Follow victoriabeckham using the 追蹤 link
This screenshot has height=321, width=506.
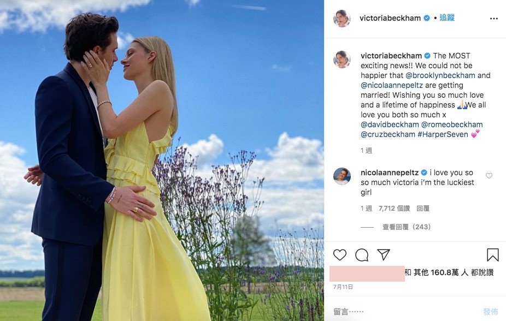click(447, 17)
